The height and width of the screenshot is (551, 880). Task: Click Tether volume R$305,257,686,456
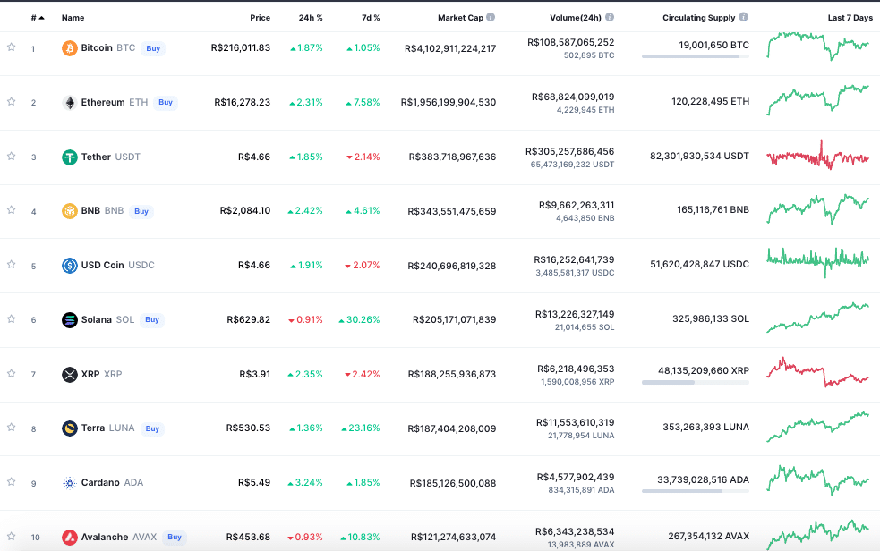tap(569, 151)
